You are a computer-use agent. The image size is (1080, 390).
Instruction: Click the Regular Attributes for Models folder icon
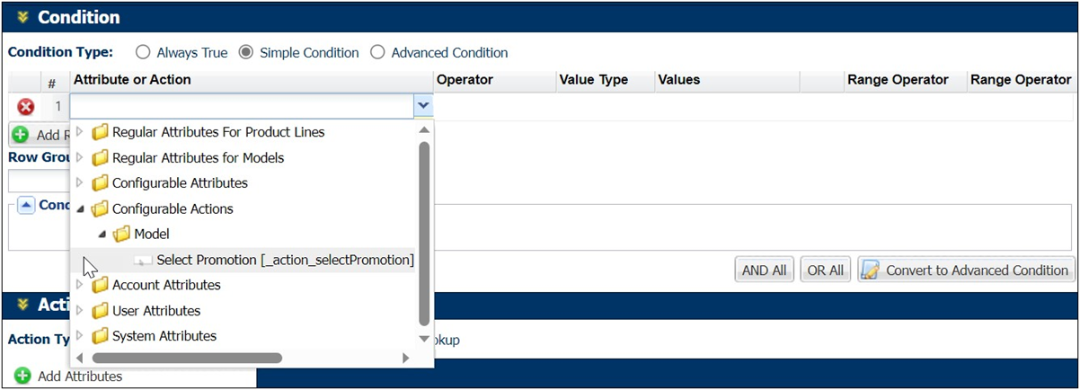point(100,158)
